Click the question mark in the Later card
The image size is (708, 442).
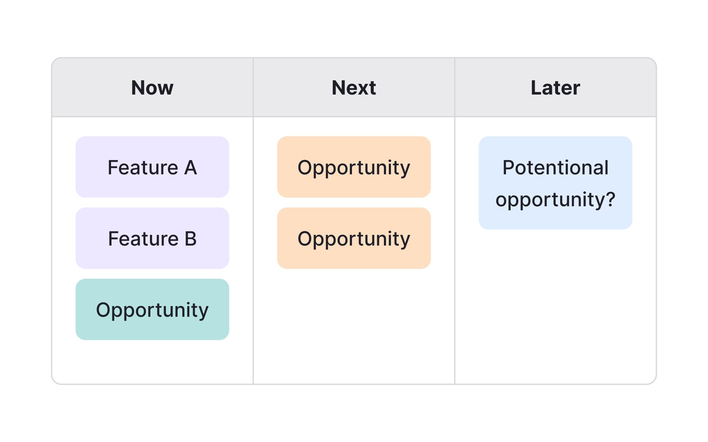pos(610,199)
